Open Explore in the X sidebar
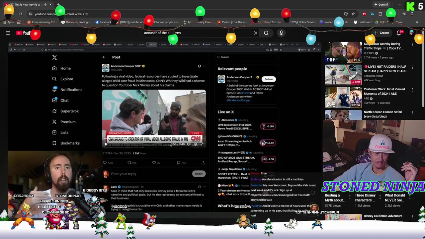This screenshot has height=239, width=425. tap(62, 79)
